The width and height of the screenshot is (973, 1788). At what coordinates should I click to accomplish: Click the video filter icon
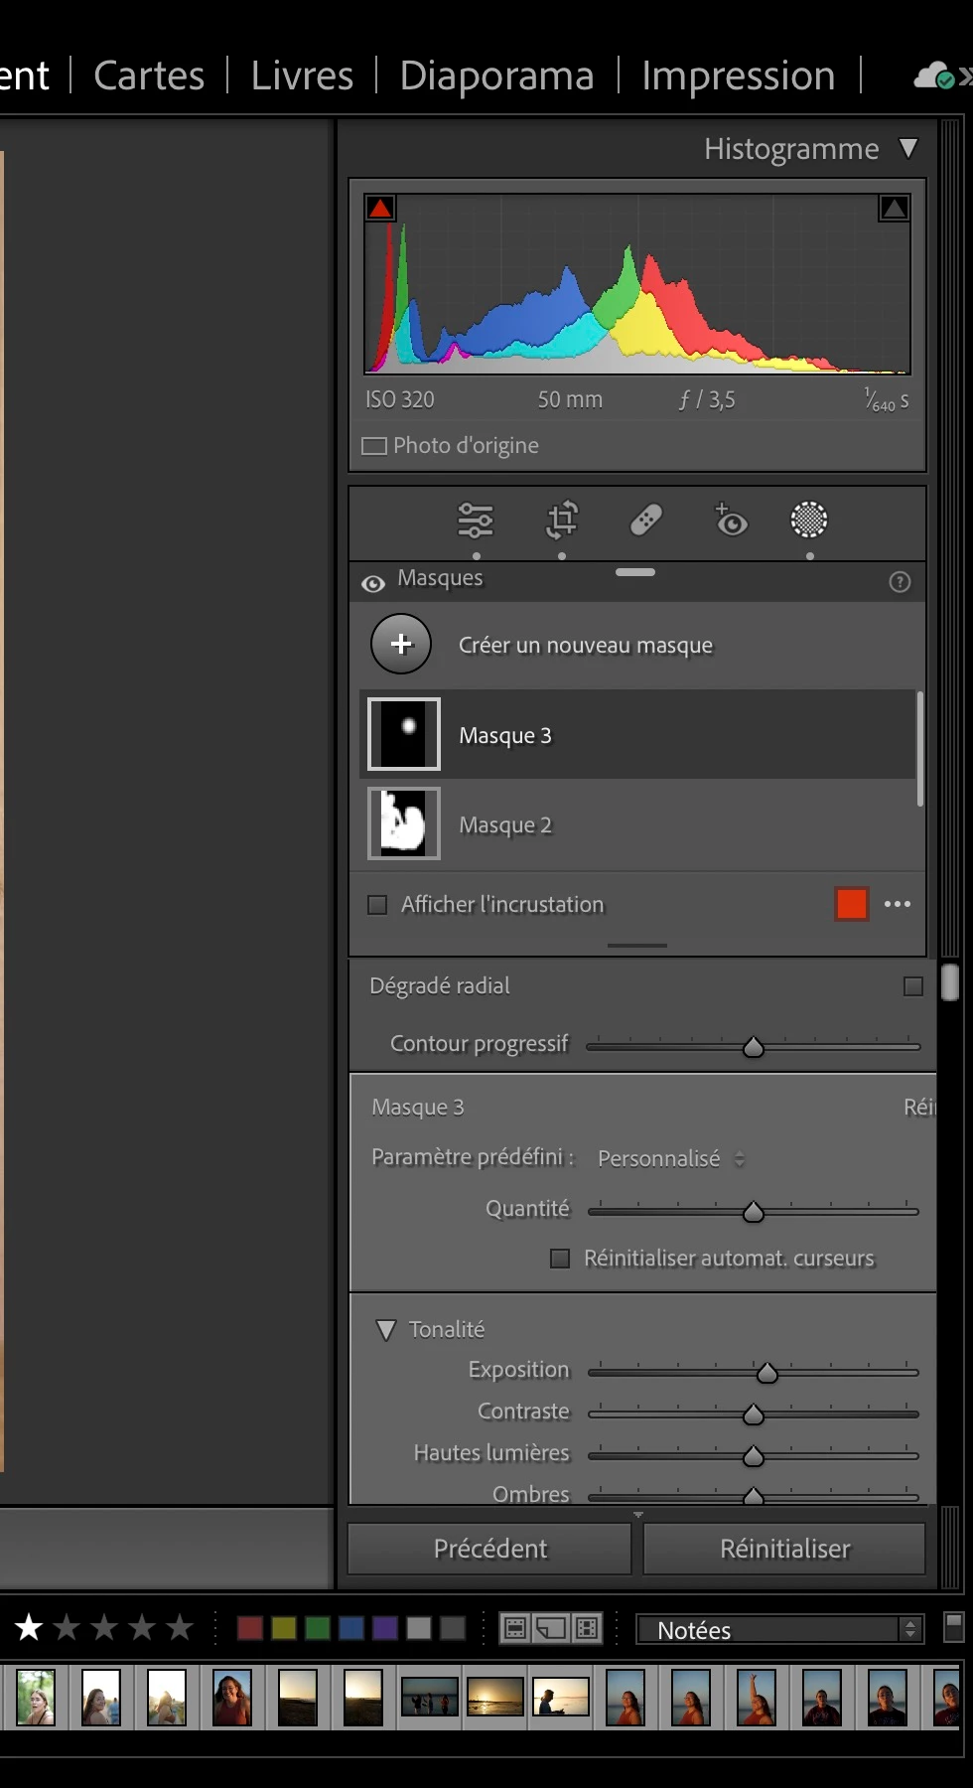(x=587, y=1628)
